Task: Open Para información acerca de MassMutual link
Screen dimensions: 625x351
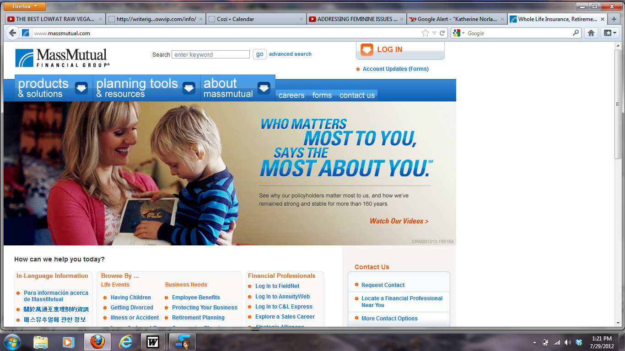Action: [56, 296]
